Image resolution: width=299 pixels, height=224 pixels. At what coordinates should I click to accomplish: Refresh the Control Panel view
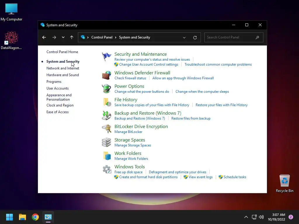point(195,38)
